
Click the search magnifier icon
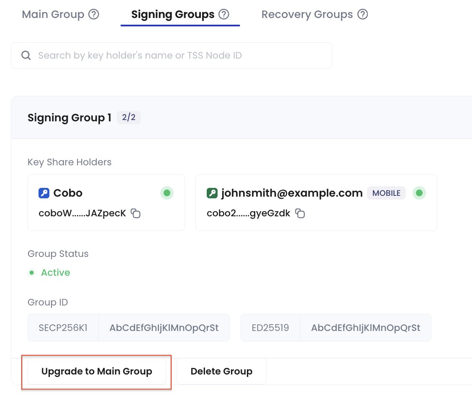26,55
